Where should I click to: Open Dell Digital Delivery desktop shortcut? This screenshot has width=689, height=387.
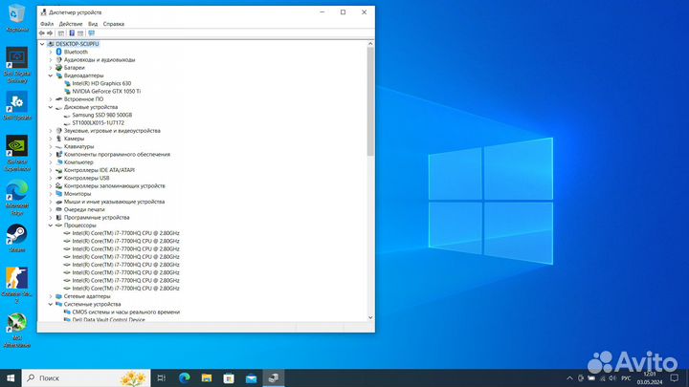coord(16,65)
